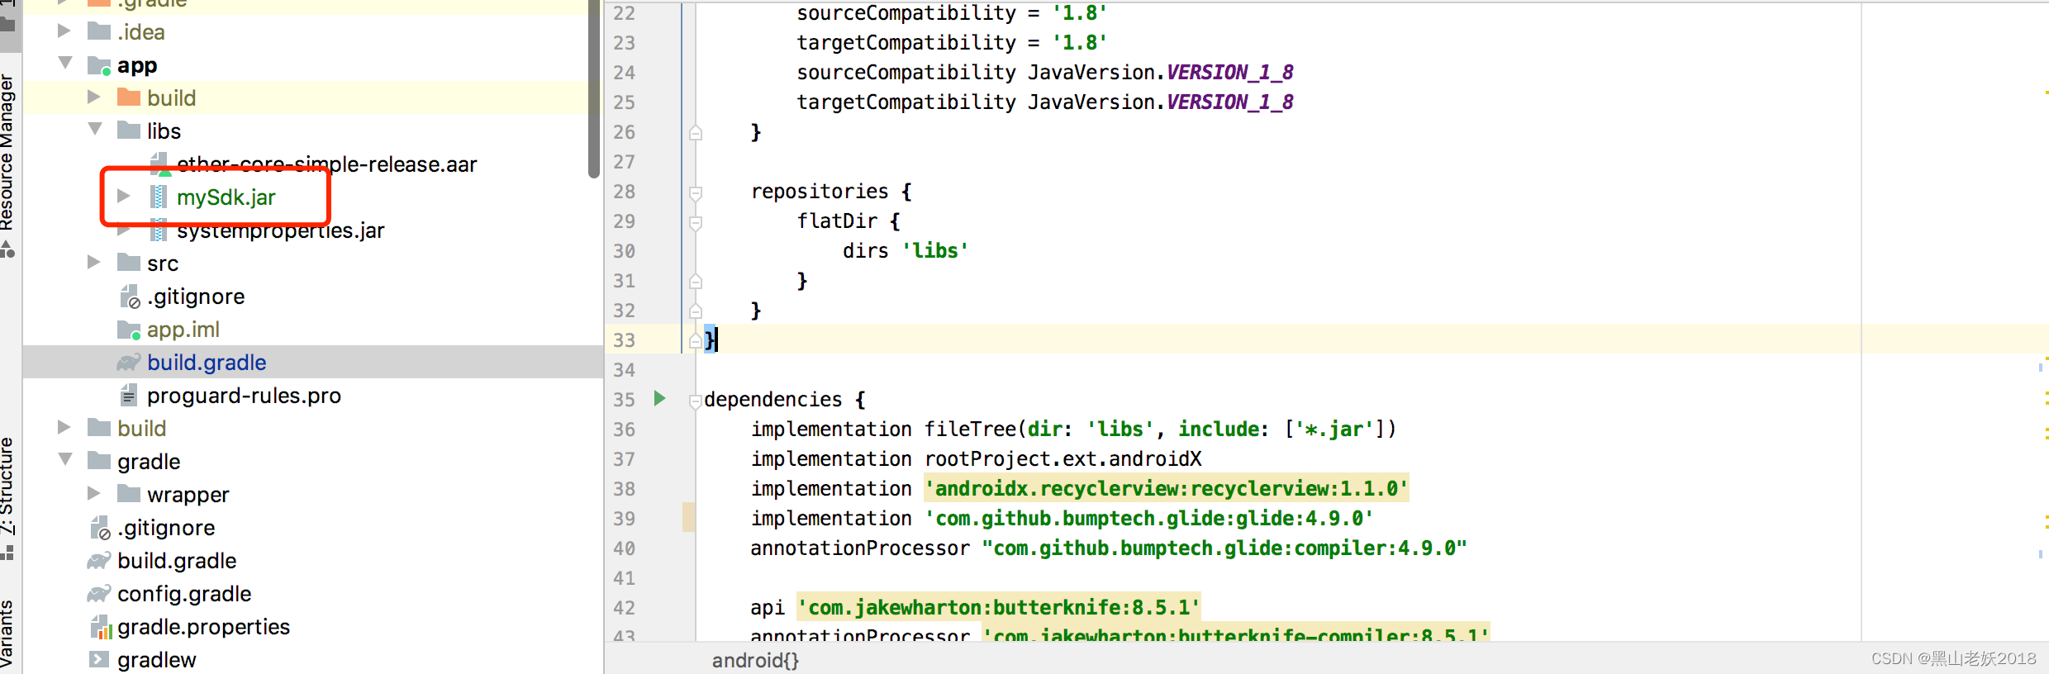The image size is (2049, 674).
Task: Click the project tree vertical scrollbar
Action: pyautogui.click(x=594, y=88)
